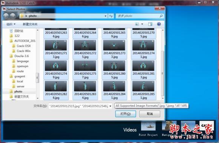Click folder tree scroll-up arrow

pos(37,30)
